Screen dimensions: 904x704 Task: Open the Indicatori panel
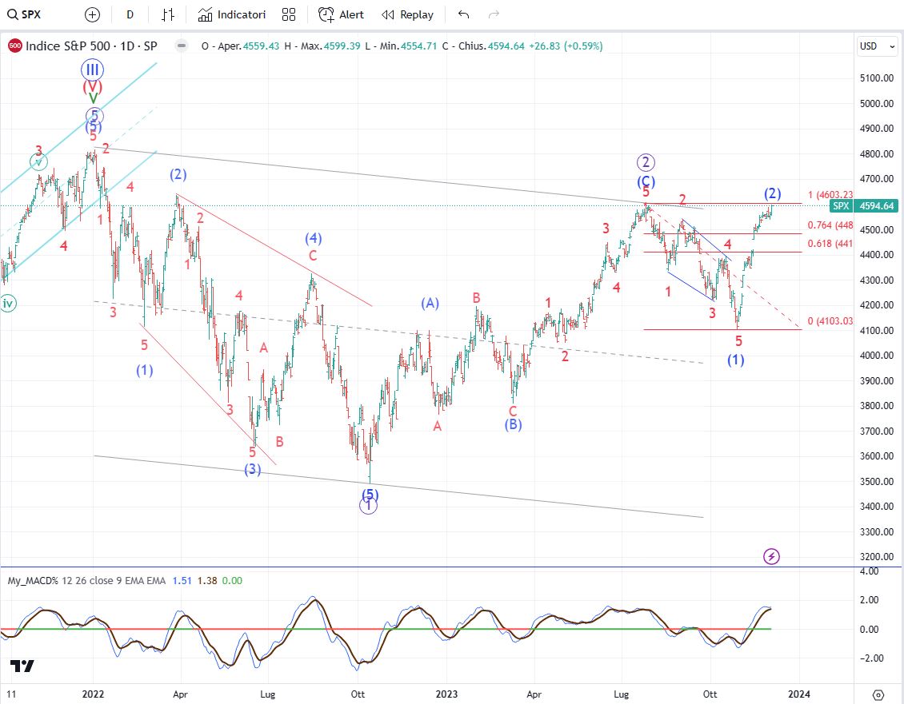click(232, 15)
